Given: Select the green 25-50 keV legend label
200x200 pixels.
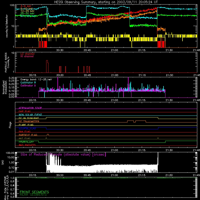Looking at the screenshot, I should 27,13.
